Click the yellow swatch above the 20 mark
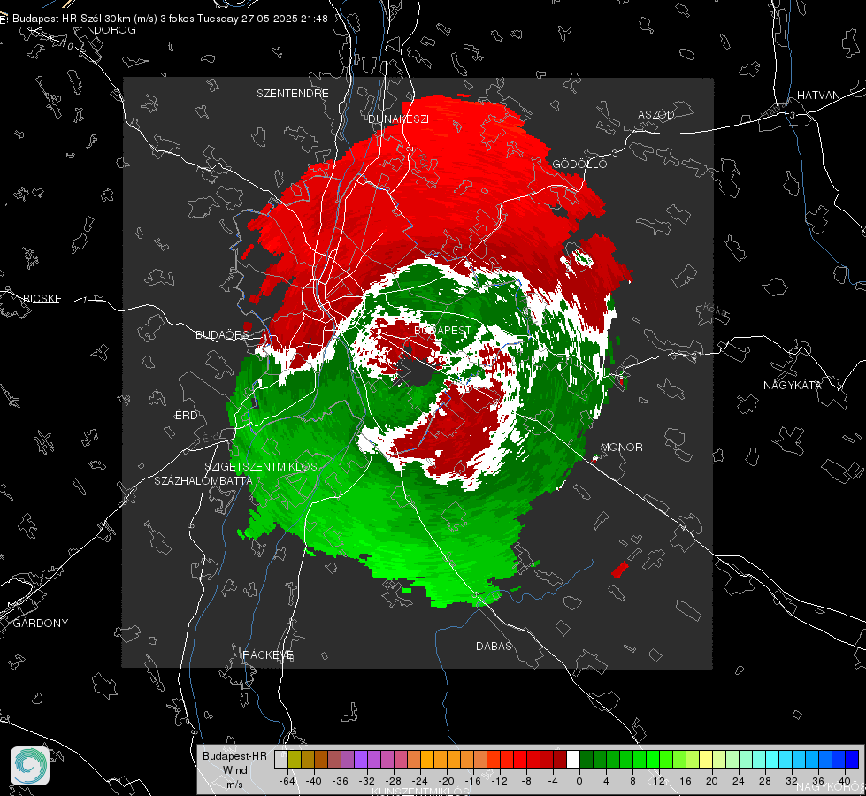 [x=706, y=759]
